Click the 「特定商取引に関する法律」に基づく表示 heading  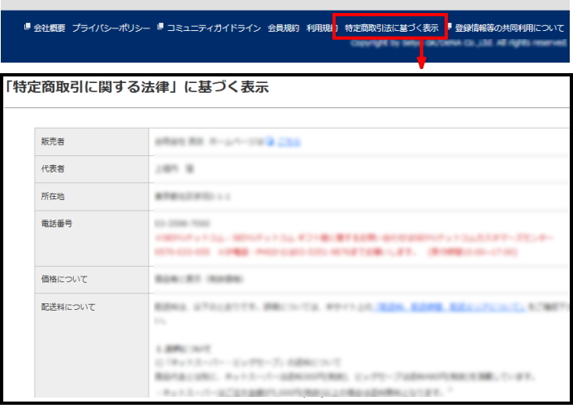(137, 87)
